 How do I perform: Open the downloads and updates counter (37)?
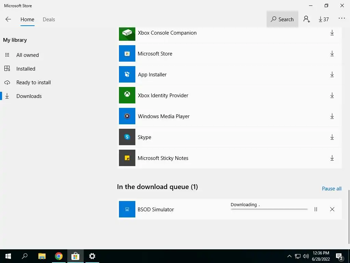pyautogui.click(x=324, y=20)
